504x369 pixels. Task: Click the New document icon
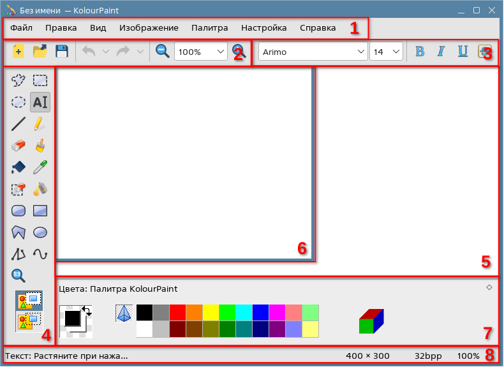tap(19, 52)
